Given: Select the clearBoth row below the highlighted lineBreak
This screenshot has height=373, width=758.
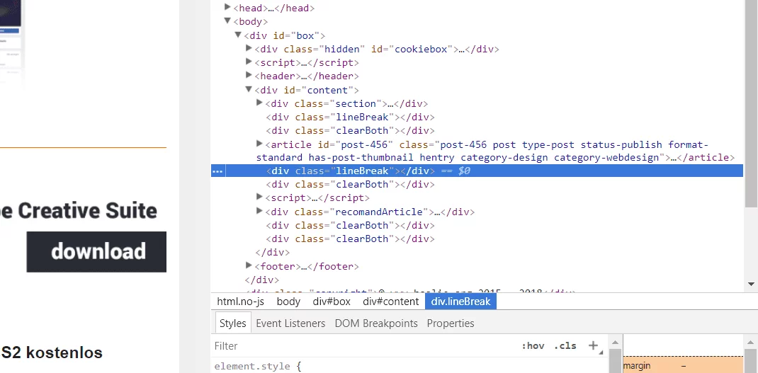Looking at the screenshot, I should point(350,184).
